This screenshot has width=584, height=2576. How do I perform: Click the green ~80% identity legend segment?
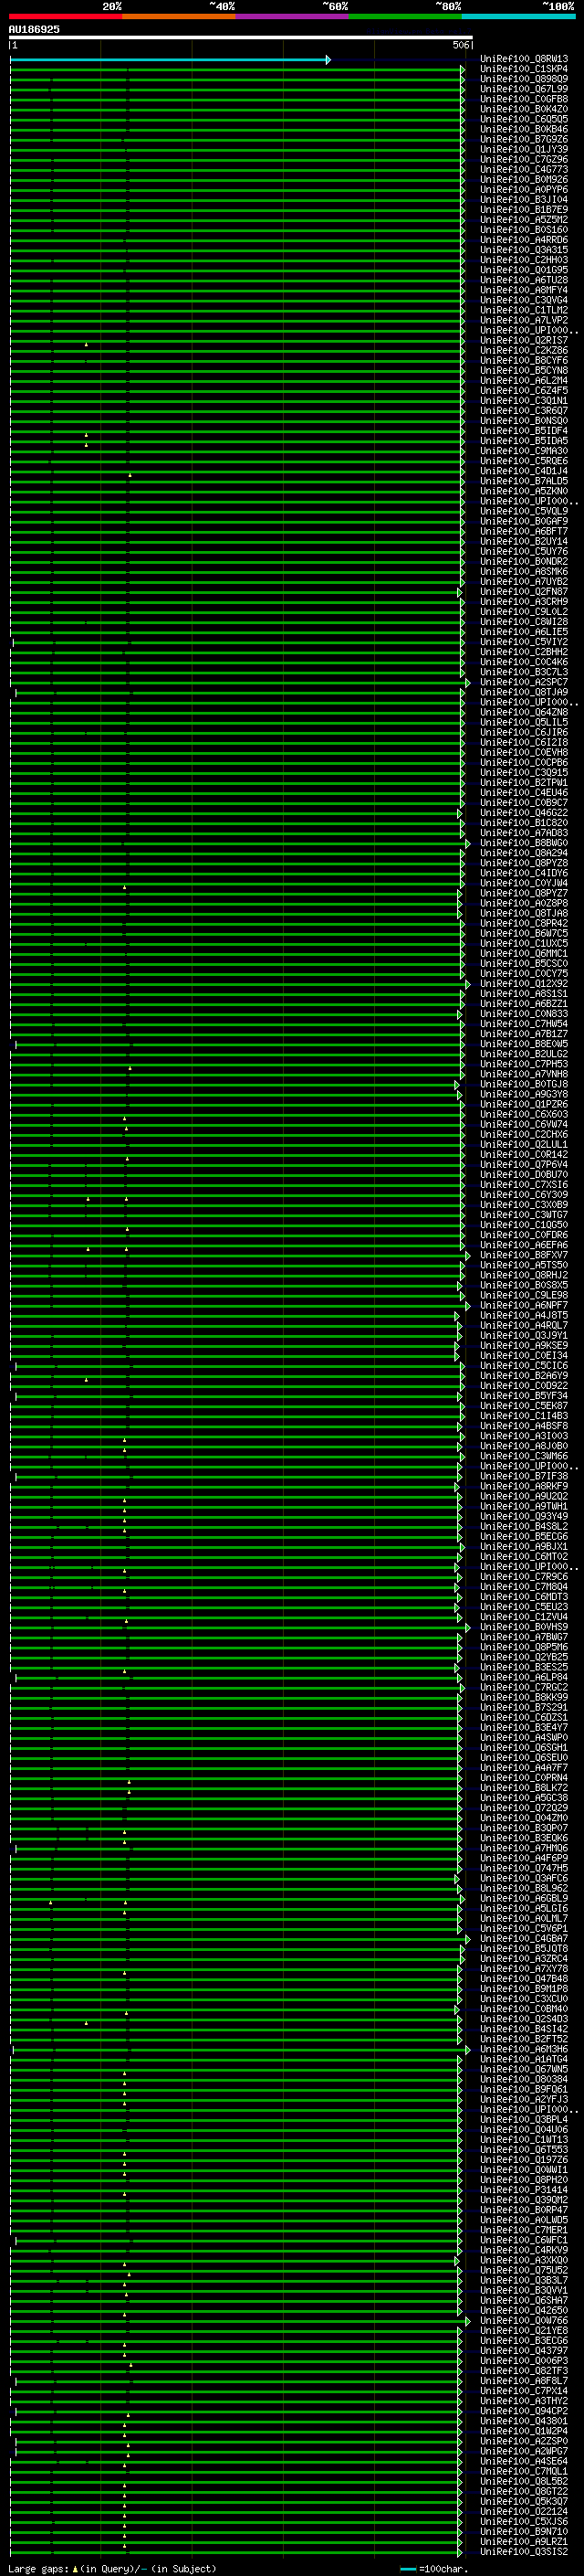pyautogui.click(x=404, y=16)
